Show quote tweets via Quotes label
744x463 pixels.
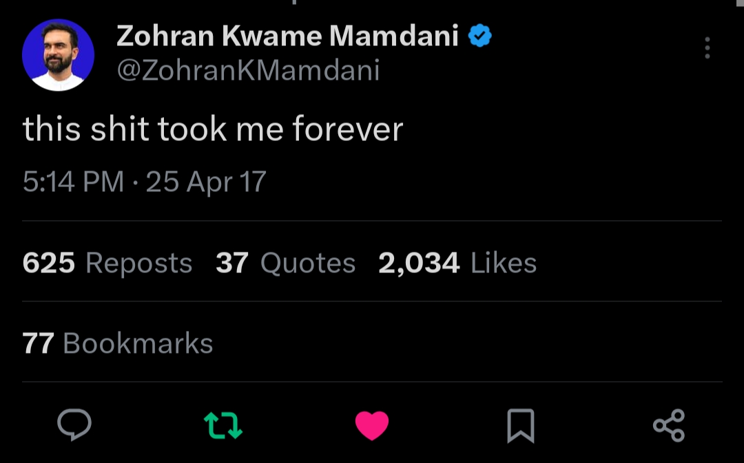coord(308,263)
